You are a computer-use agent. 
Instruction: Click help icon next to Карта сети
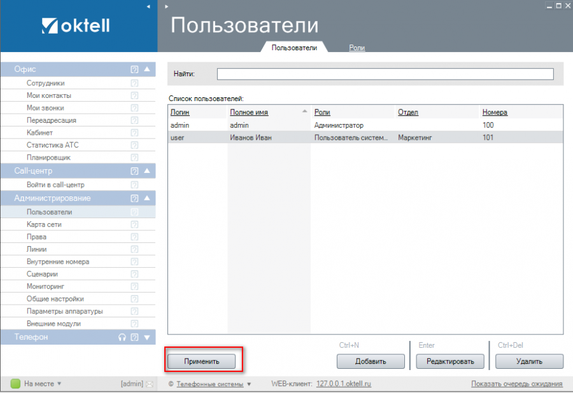click(x=134, y=224)
